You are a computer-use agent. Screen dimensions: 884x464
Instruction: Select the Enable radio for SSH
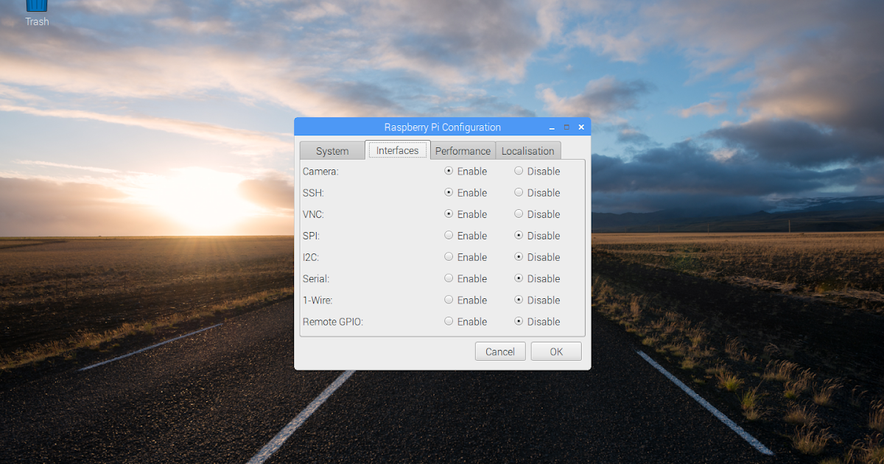click(x=449, y=192)
